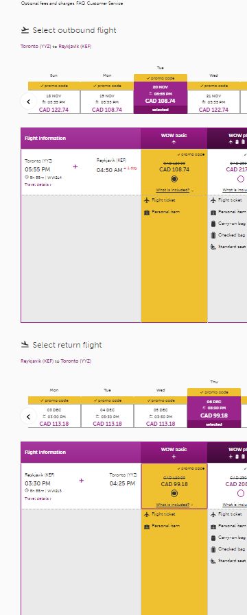Image resolution: width=247 pixels, height=615 pixels.
Task: Expand outbound WOW basic What is included
Action: tap(174, 190)
